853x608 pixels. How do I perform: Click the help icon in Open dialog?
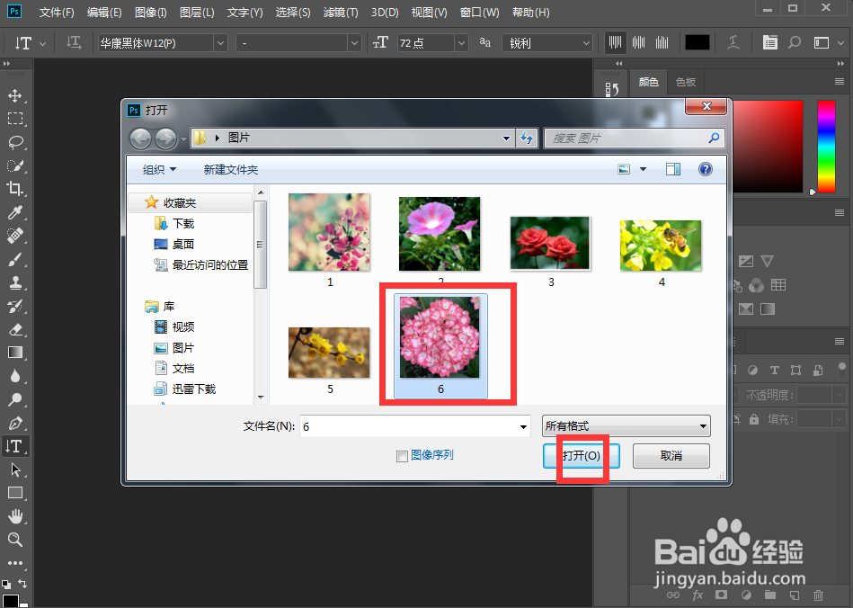tap(706, 169)
